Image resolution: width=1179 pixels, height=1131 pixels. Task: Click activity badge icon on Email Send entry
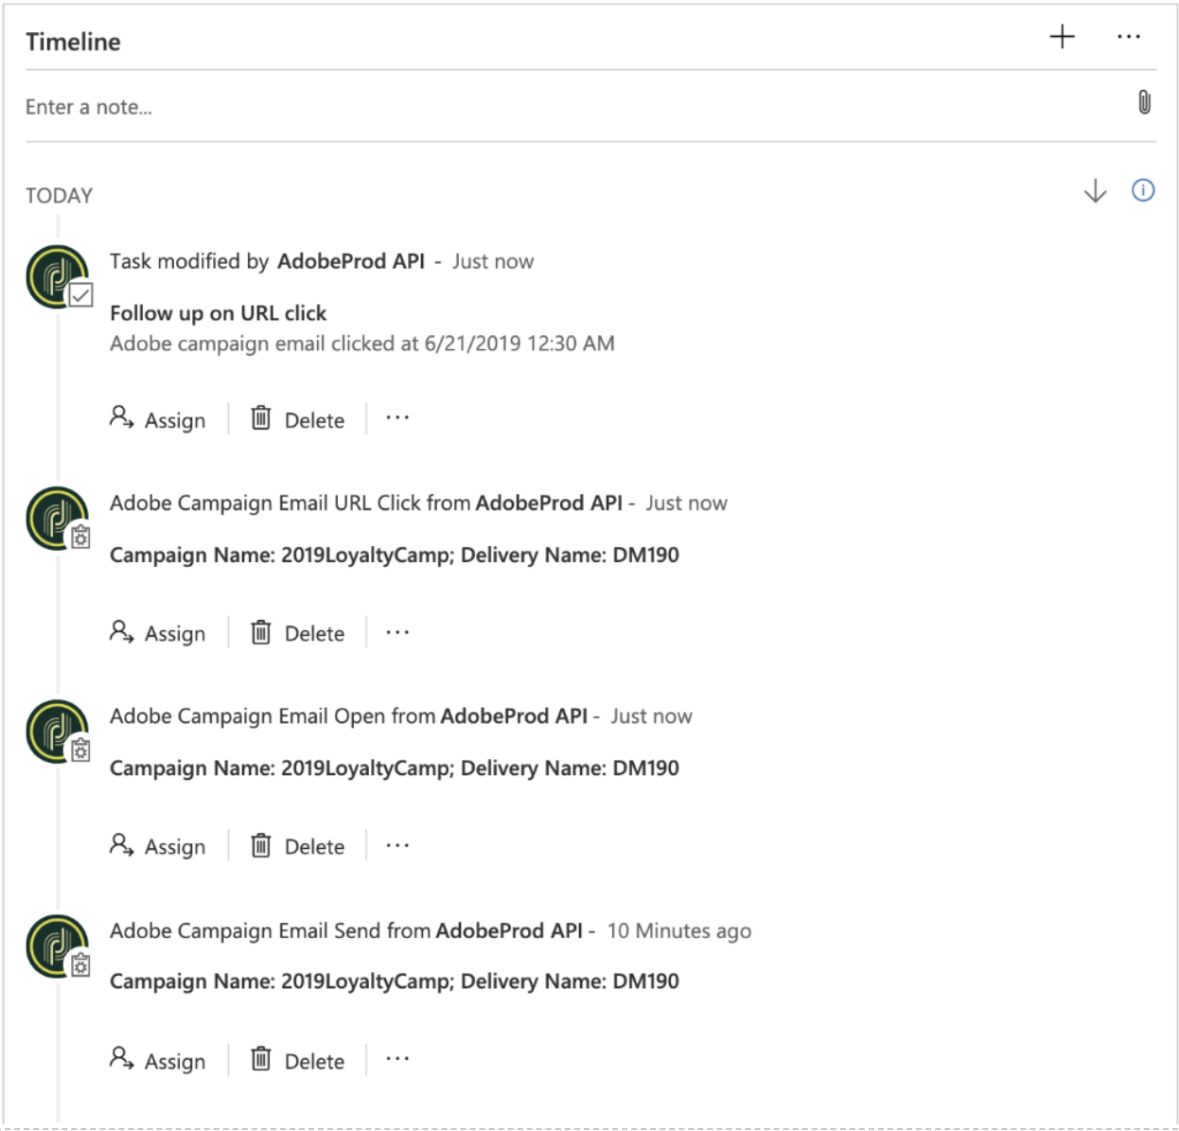pyautogui.click(x=81, y=965)
